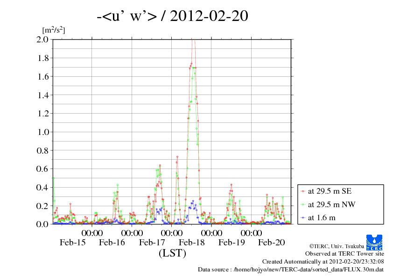Click the Feb-15 date label
393x277 pixels.
72,242
